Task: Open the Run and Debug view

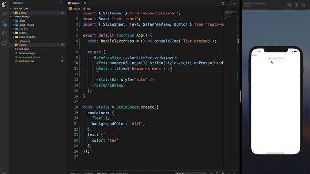Action: click(4, 33)
